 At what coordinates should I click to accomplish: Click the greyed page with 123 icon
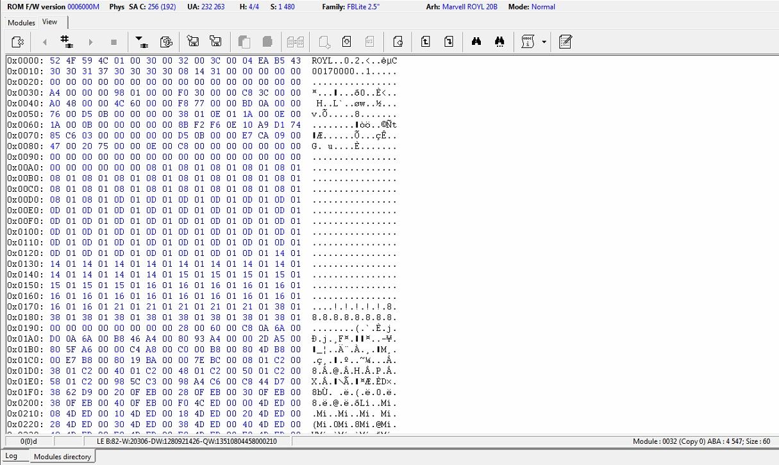coord(370,42)
